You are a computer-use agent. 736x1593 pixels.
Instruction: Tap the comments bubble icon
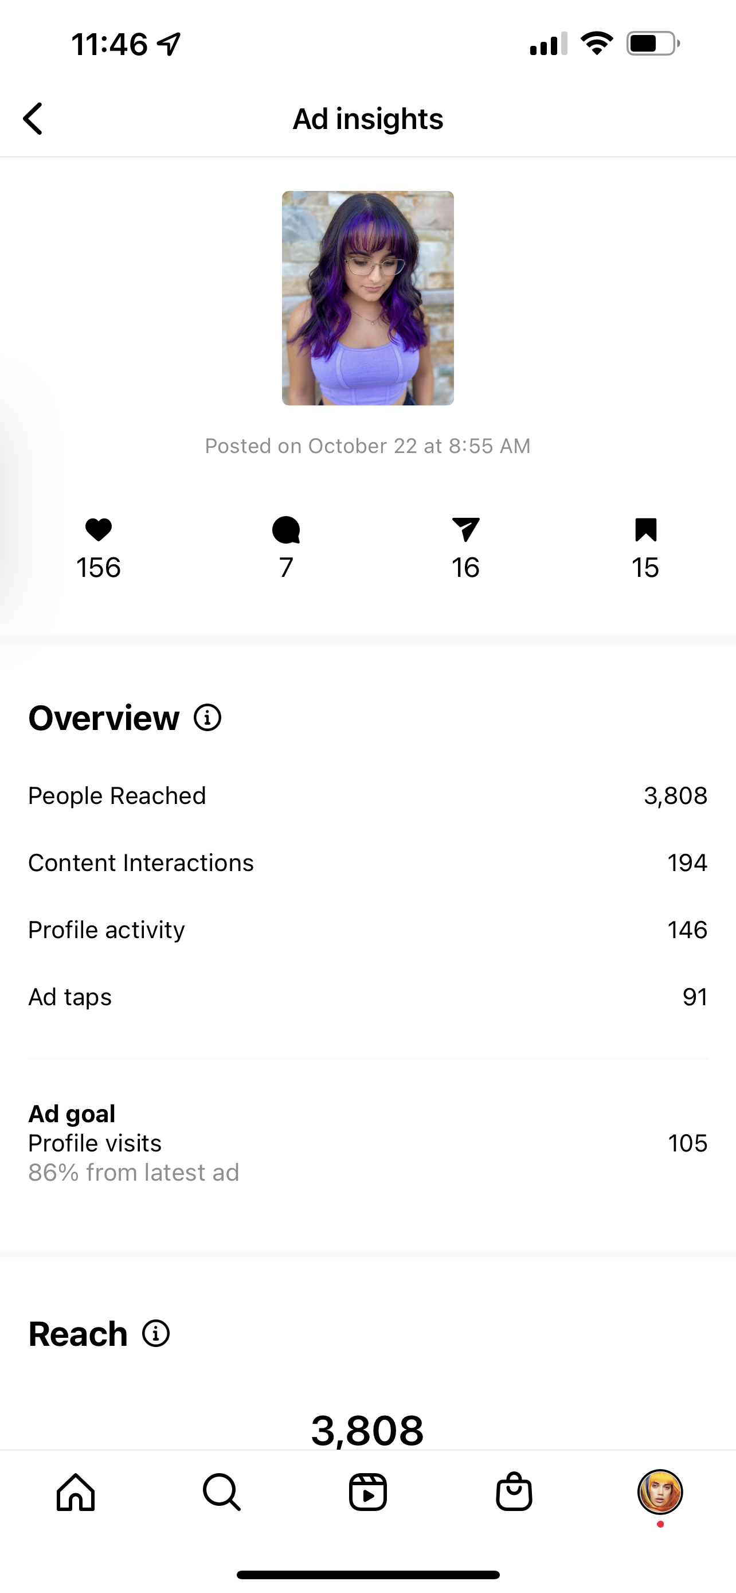285,530
